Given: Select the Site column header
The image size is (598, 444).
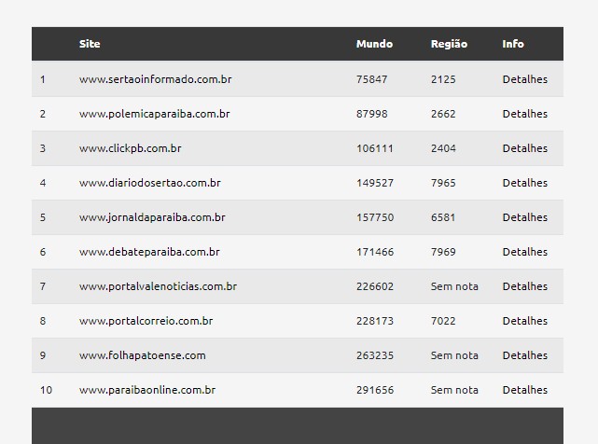Looking at the screenshot, I should click(x=90, y=44).
